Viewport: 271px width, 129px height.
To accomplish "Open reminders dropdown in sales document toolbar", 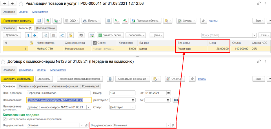I will (x=168, y=21).
